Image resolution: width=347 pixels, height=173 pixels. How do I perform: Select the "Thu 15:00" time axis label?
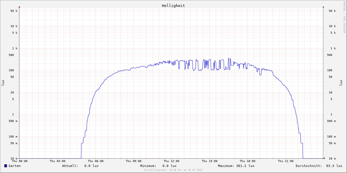(x=210, y=161)
